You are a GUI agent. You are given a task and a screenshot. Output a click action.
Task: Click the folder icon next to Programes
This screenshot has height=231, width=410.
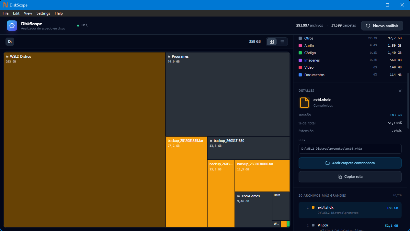click(x=169, y=57)
